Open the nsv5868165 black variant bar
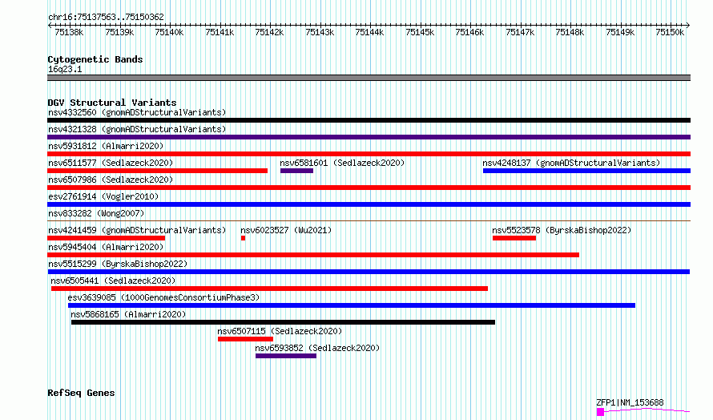713x420 pixels. point(283,322)
